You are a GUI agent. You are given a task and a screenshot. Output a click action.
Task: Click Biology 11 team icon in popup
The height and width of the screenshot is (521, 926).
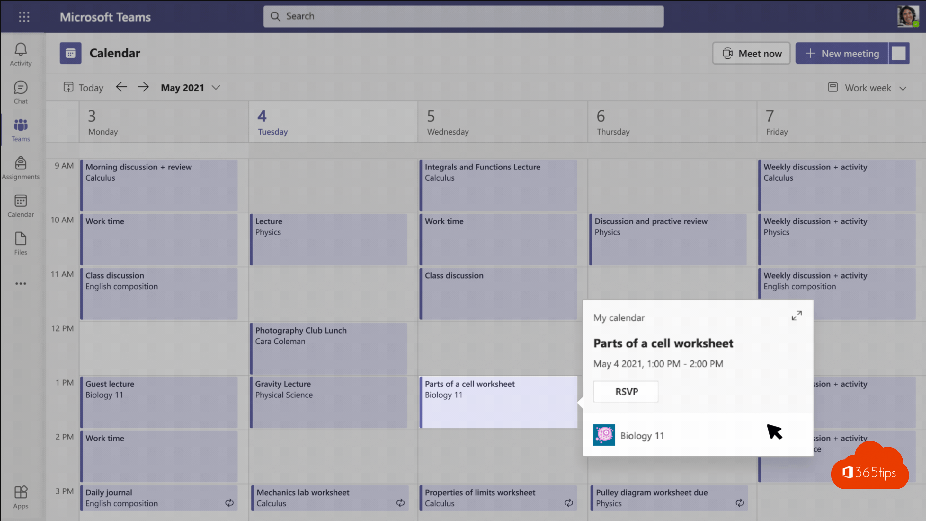604,435
